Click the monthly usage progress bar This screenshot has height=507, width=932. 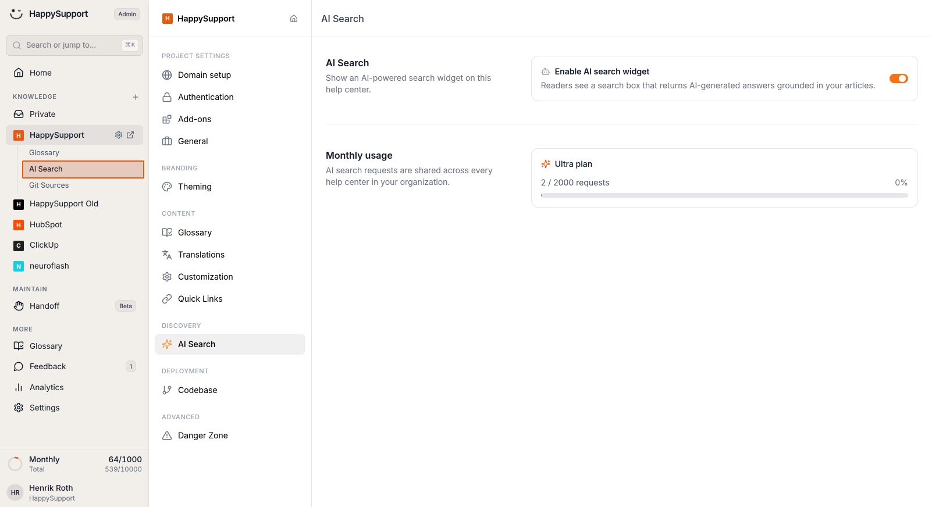(724, 195)
